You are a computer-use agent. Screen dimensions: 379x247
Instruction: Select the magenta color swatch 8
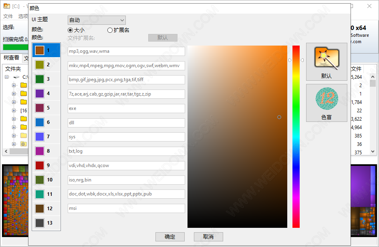(x=40, y=151)
